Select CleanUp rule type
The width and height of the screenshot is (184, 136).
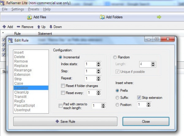pyautogui.click(x=31, y=92)
